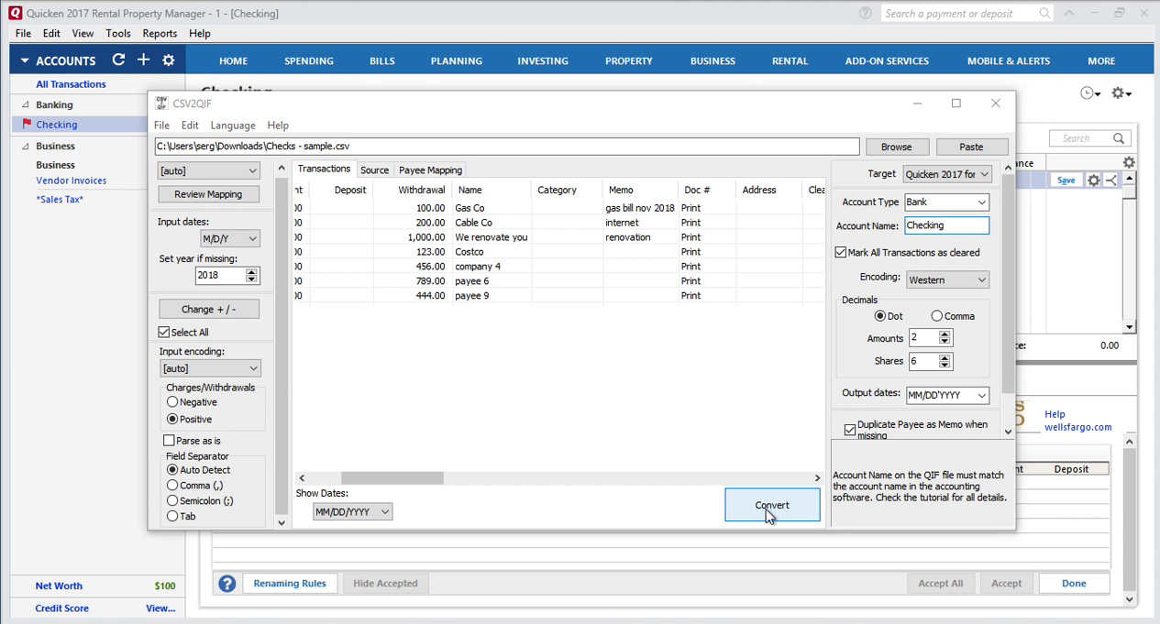The image size is (1160, 624).
Task: Choose the Semicolon field separator
Action: point(172,501)
